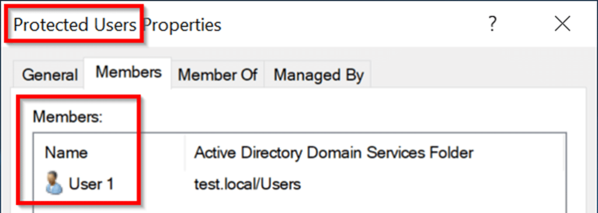This screenshot has width=598, height=213.
Task: Open the Member Of tab
Action: [218, 74]
